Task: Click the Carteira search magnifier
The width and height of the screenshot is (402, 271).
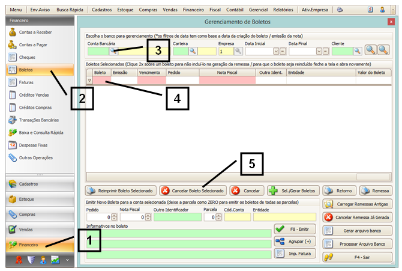Action: pyautogui.click(x=193, y=51)
